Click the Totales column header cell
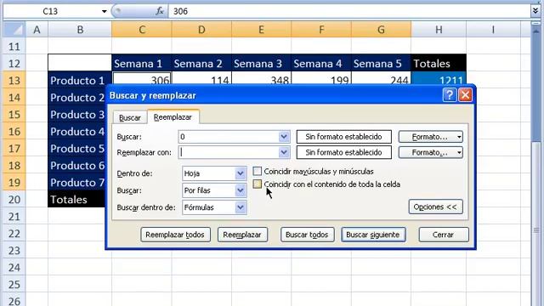The width and height of the screenshot is (544, 306). (x=439, y=64)
